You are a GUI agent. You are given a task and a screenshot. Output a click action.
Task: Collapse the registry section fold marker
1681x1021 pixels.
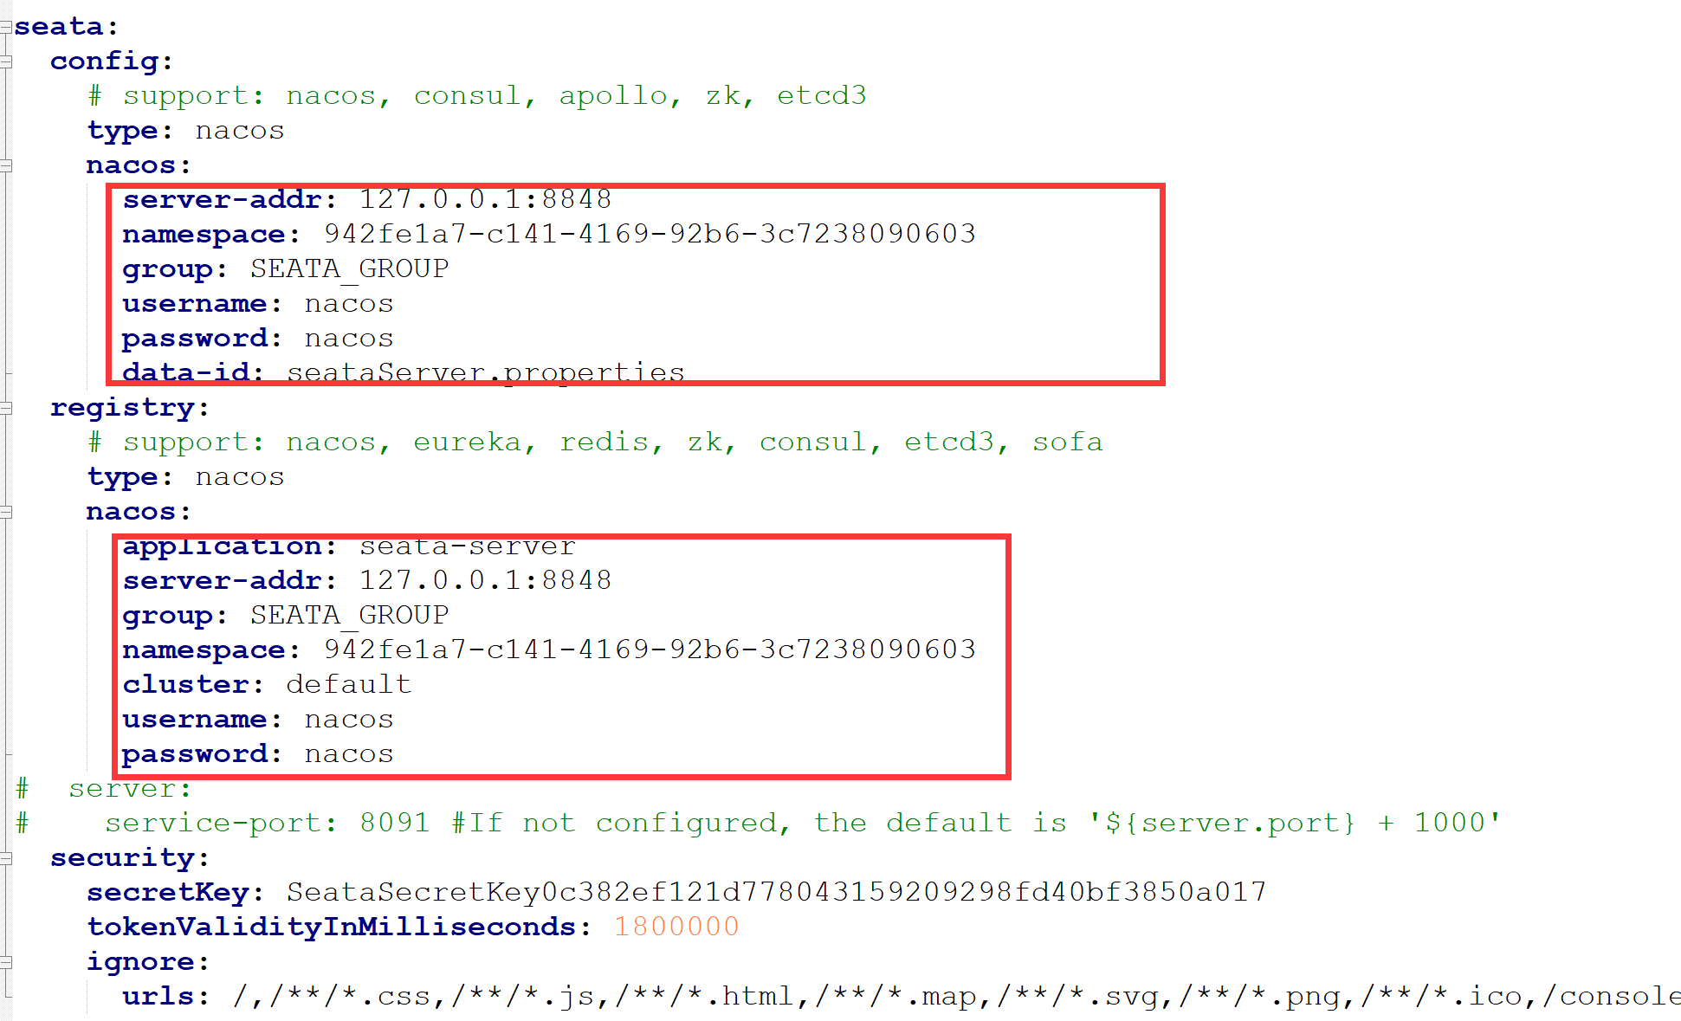[x=5, y=408]
